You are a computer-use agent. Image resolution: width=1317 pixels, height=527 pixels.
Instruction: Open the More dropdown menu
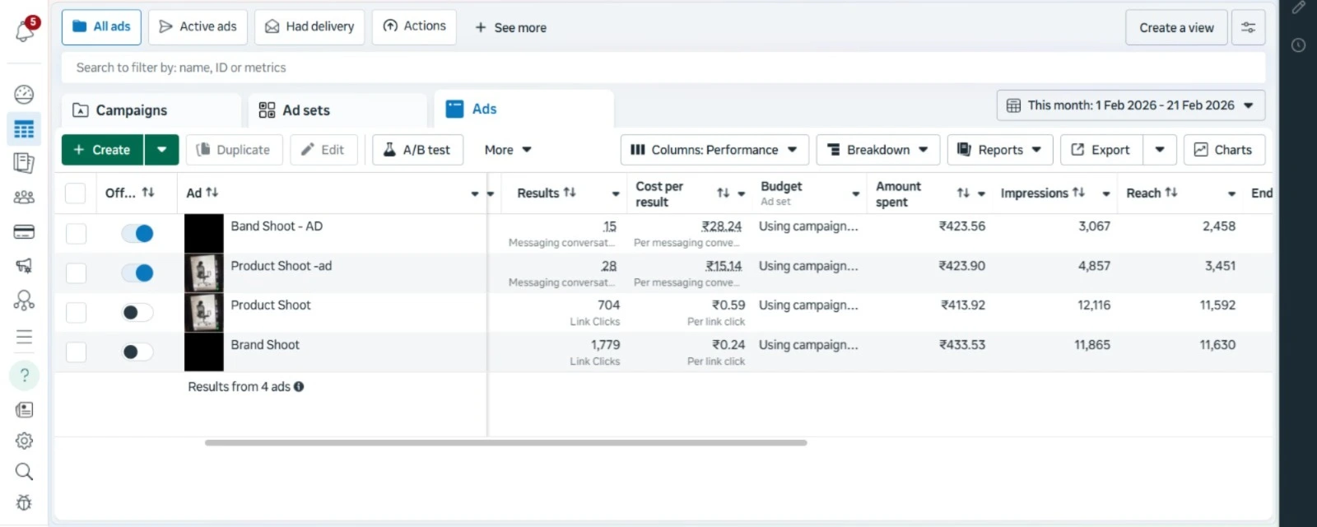click(x=508, y=150)
